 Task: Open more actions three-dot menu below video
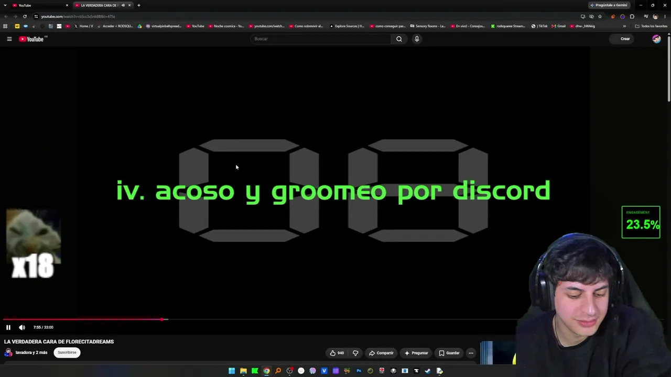471,353
